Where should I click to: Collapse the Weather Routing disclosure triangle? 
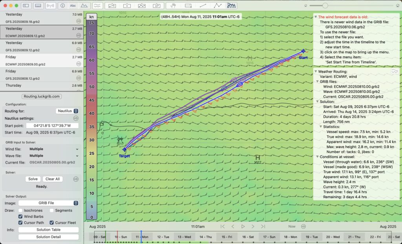[x=316, y=72]
